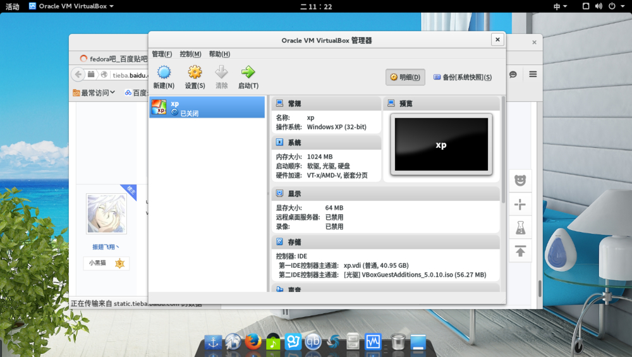Click user avatar image in Firefox page

(106, 214)
